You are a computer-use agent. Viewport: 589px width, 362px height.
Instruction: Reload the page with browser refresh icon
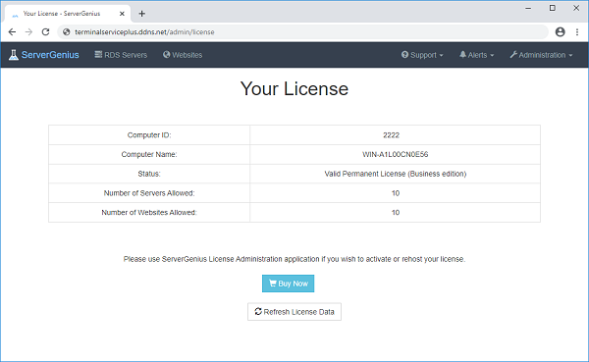point(45,32)
